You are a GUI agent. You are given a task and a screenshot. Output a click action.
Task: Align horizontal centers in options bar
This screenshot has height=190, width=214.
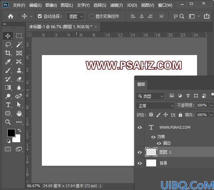142,16
